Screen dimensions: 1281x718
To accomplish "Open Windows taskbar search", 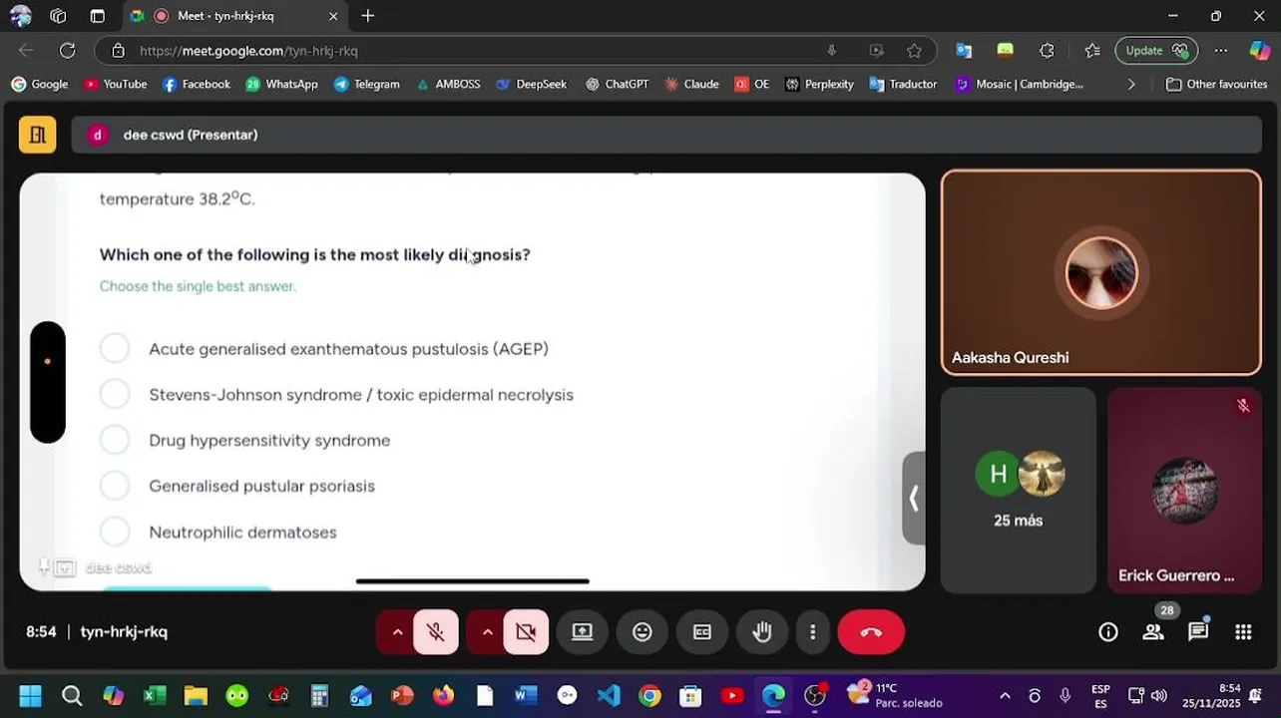I will [x=72, y=695].
